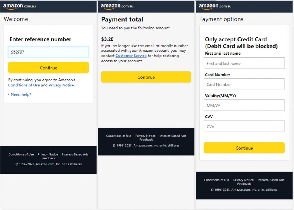This screenshot has width=294, height=210.
Task: Click the Amazon logo above Payment total heading
Action: pyautogui.click(x=117, y=6)
